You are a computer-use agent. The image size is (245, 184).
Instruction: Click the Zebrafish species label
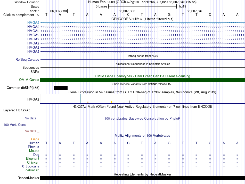pyautogui.click(x=32, y=170)
